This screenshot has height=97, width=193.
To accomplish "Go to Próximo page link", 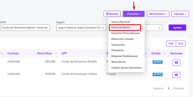I will point(179,88).
